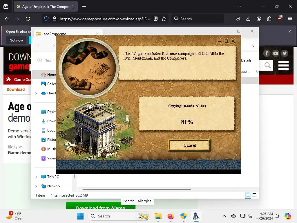Open the Firefox downloads panel

pyautogui.click(x=248, y=19)
